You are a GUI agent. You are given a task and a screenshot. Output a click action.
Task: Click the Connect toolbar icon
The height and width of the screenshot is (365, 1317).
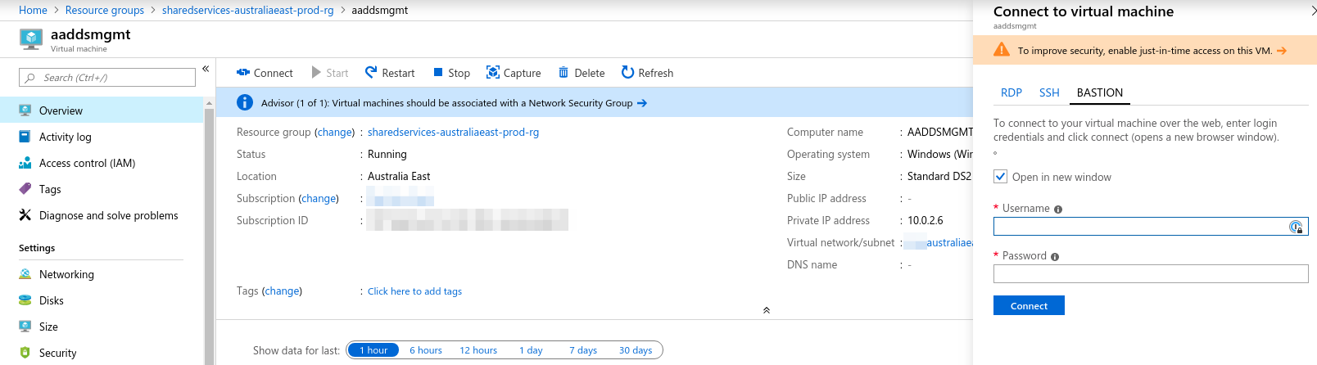pos(242,73)
